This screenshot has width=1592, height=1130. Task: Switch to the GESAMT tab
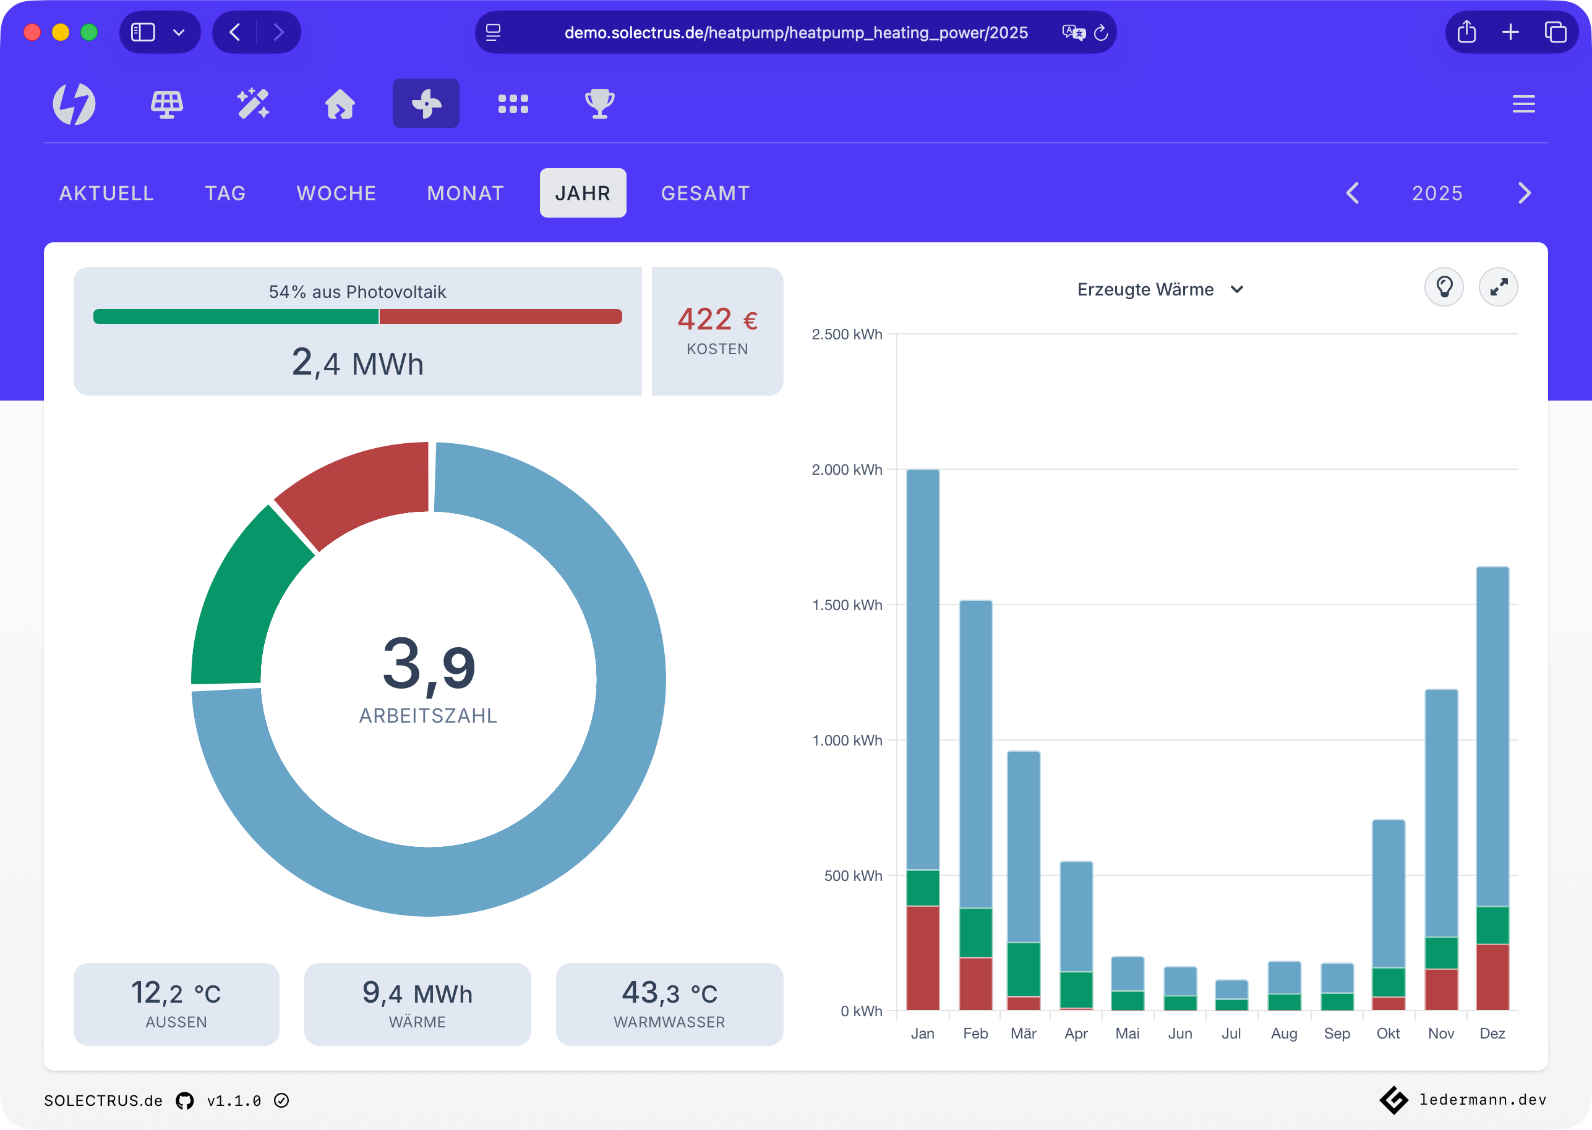(705, 193)
